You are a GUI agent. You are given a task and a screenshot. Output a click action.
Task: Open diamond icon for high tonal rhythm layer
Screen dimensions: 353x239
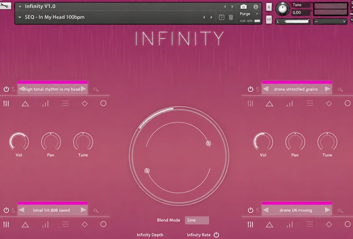click(85, 104)
